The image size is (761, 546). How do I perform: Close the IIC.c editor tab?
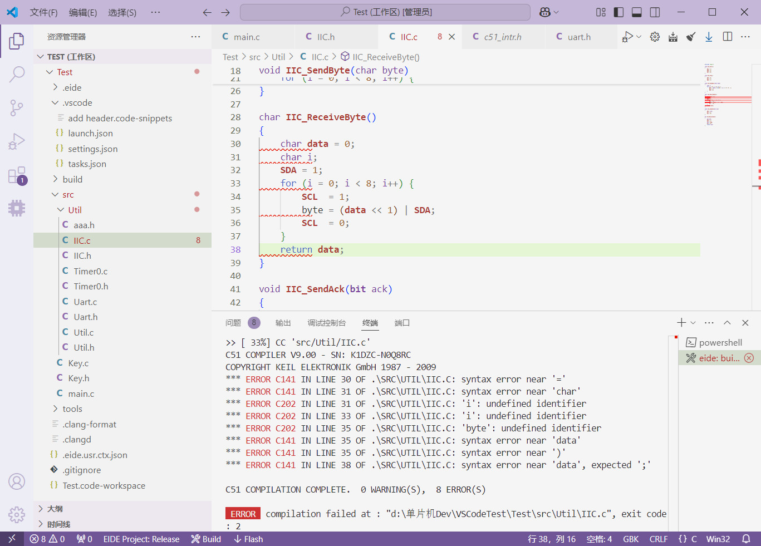click(451, 37)
